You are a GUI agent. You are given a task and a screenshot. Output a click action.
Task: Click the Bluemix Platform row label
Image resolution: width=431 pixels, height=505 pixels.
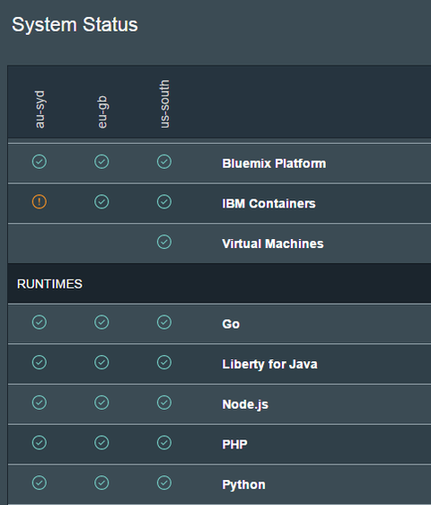[274, 164]
